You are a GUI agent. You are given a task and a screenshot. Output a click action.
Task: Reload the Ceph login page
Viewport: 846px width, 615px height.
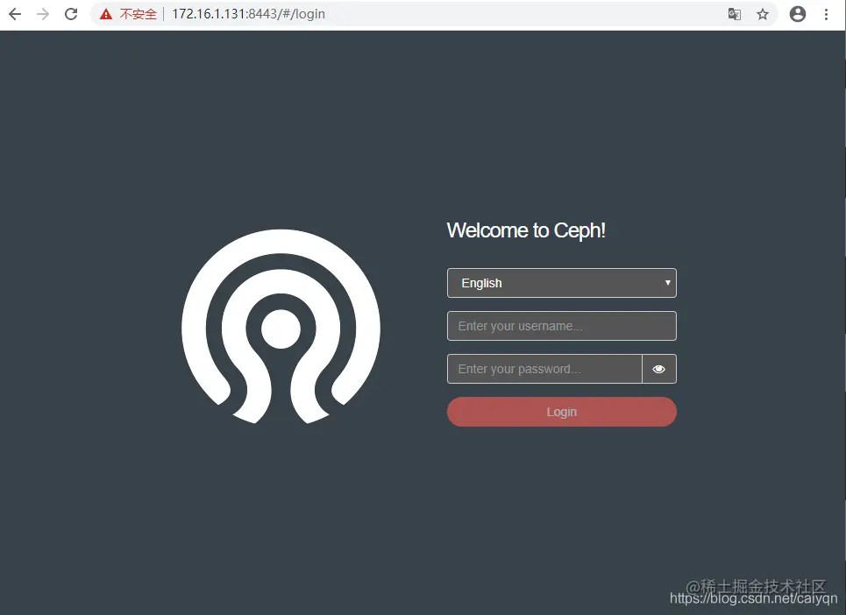[x=71, y=14]
